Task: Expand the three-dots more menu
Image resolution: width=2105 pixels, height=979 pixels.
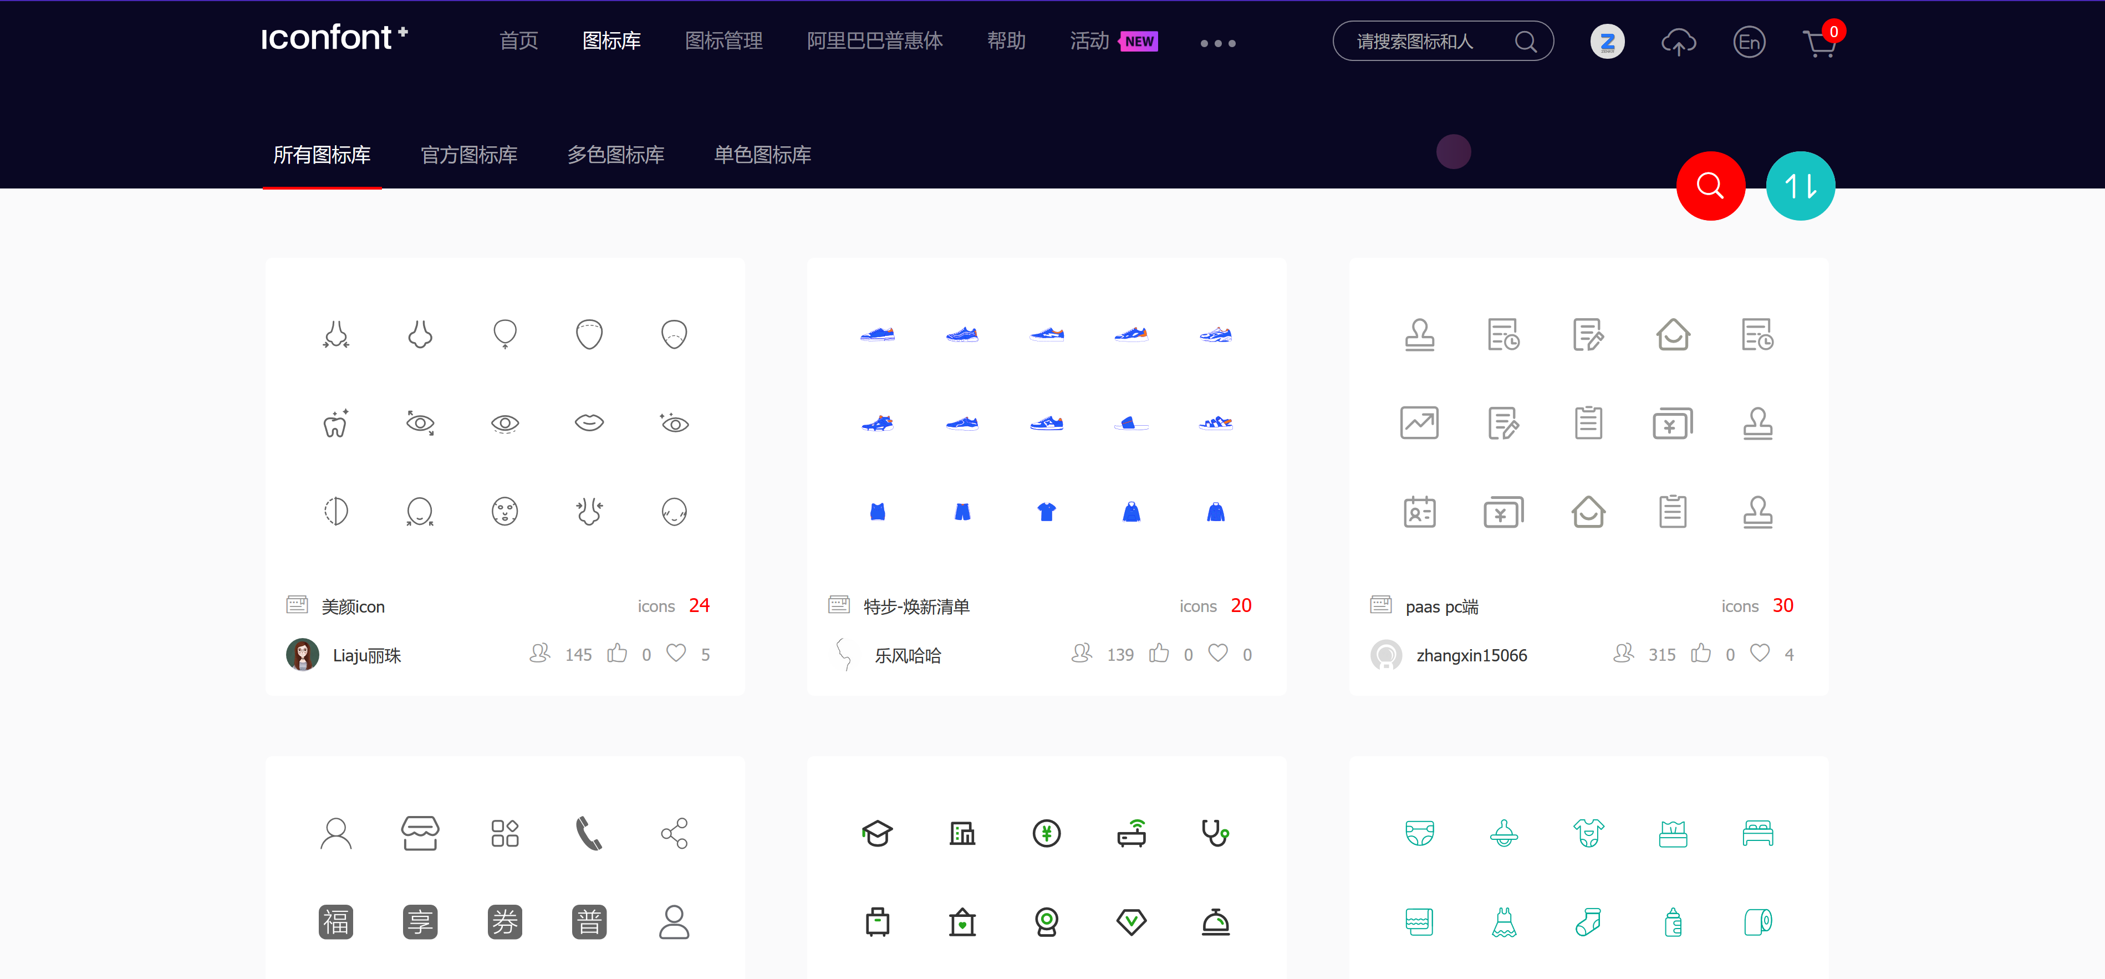Action: (x=1217, y=43)
